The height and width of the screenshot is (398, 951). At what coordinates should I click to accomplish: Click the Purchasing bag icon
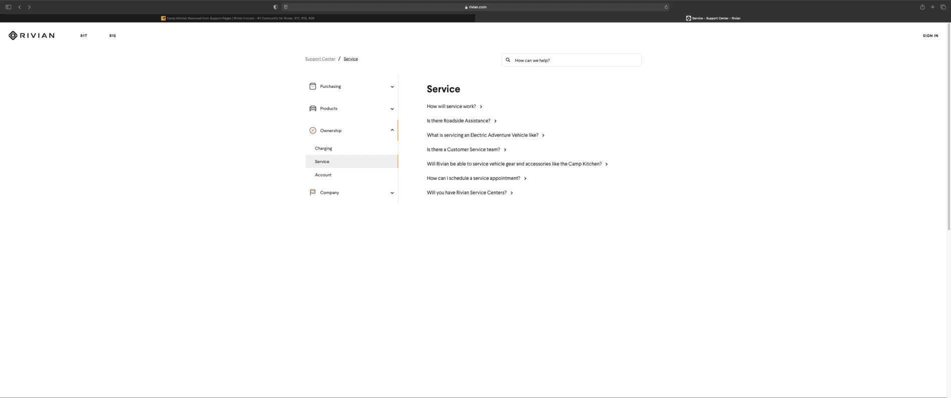[313, 86]
